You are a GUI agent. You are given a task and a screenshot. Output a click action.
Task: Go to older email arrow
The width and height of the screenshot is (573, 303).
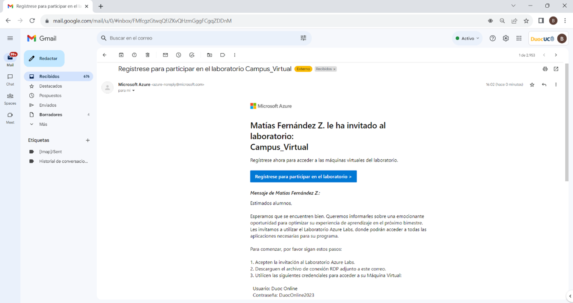point(556,55)
